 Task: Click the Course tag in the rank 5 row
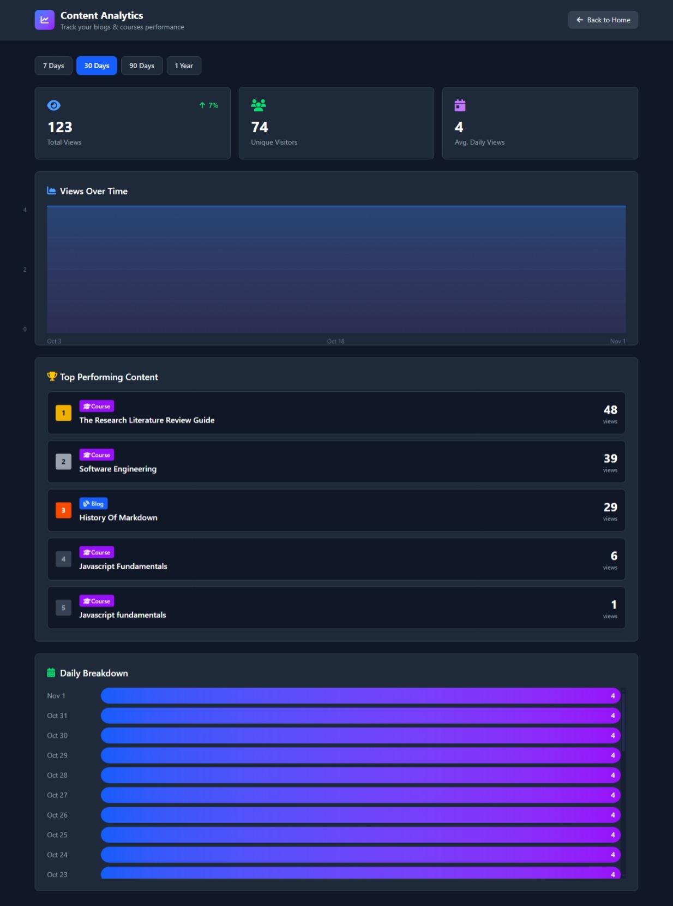click(x=97, y=601)
